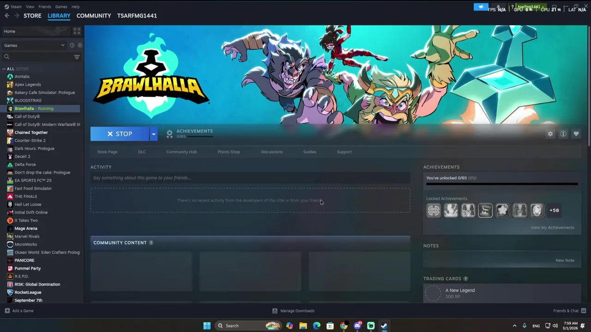Click the achievements progress bar
This screenshot has height=332, width=591.
pyautogui.click(x=502, y=184)
